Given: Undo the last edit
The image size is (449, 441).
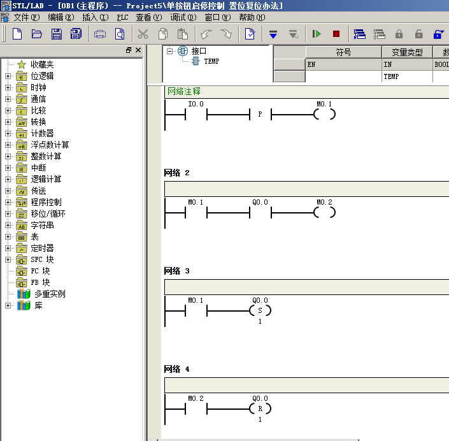Looking at the screenshot, I should pos(206,34).
